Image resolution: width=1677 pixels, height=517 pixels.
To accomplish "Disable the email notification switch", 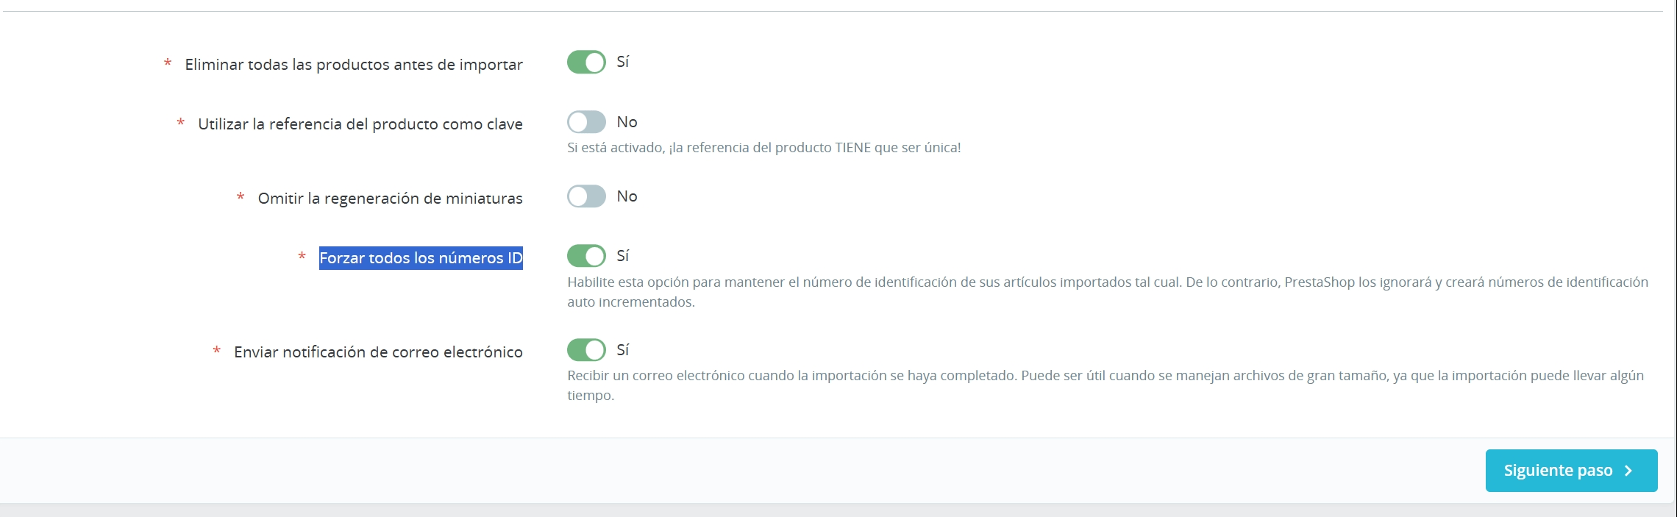I will [x=586, y=350].
